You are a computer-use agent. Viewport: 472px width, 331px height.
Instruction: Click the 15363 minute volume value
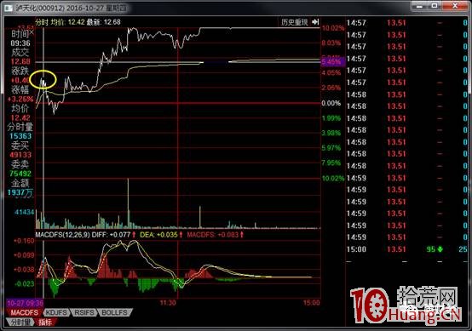(20, 136)
